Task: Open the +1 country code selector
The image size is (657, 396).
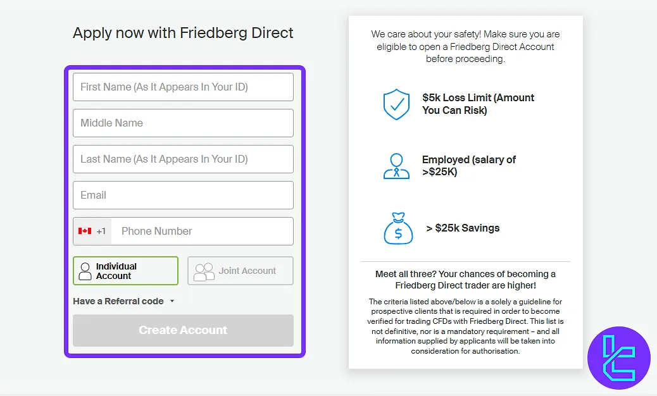Action: pyautogui.click(x=92, y=231)
